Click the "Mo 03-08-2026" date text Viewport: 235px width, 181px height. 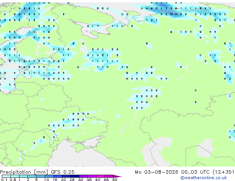(x=156, y=172)
